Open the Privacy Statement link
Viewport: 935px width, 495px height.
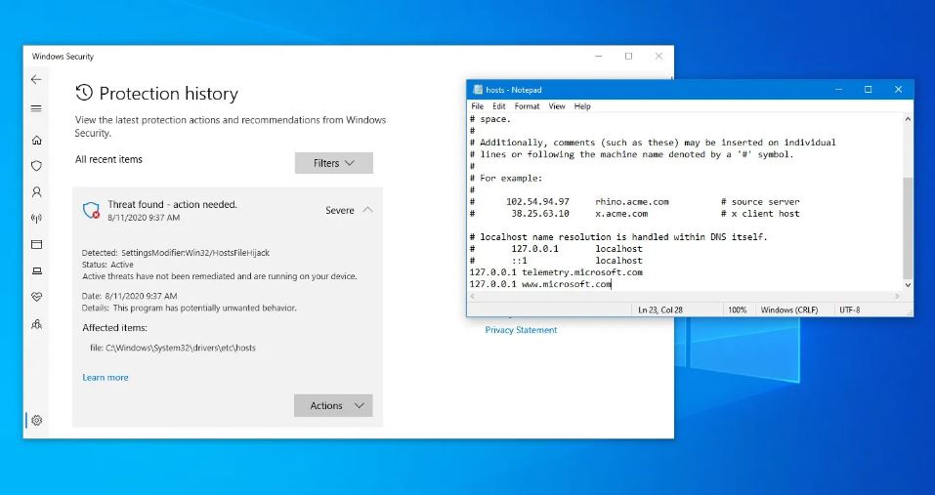(x=521, y=329)
